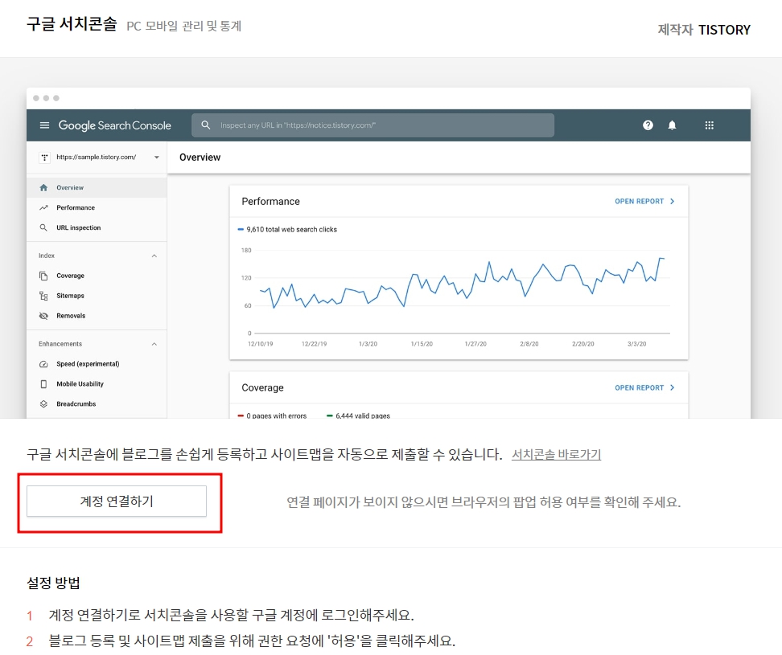Go to Overview via the home icon
Screen dimensions: 782x655
point(43,188)
